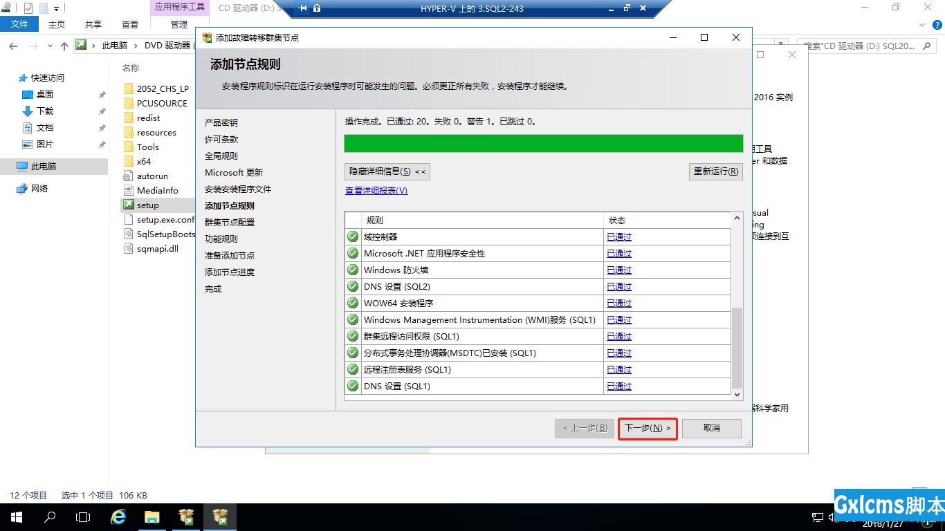Hide detailed info 隐藏详细信息(S)

point(387,171)
